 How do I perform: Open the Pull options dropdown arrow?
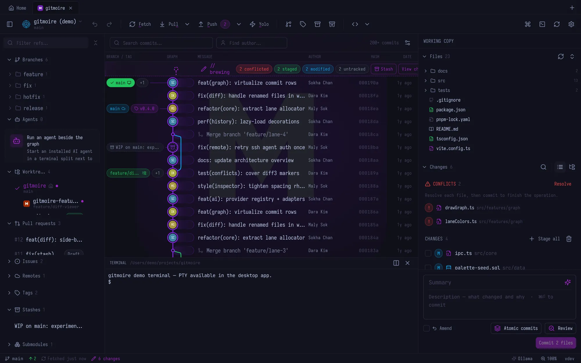coord(187,24)
